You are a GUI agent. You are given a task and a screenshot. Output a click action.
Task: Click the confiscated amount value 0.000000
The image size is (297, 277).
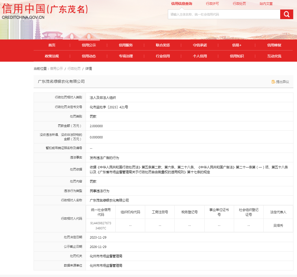96,137
